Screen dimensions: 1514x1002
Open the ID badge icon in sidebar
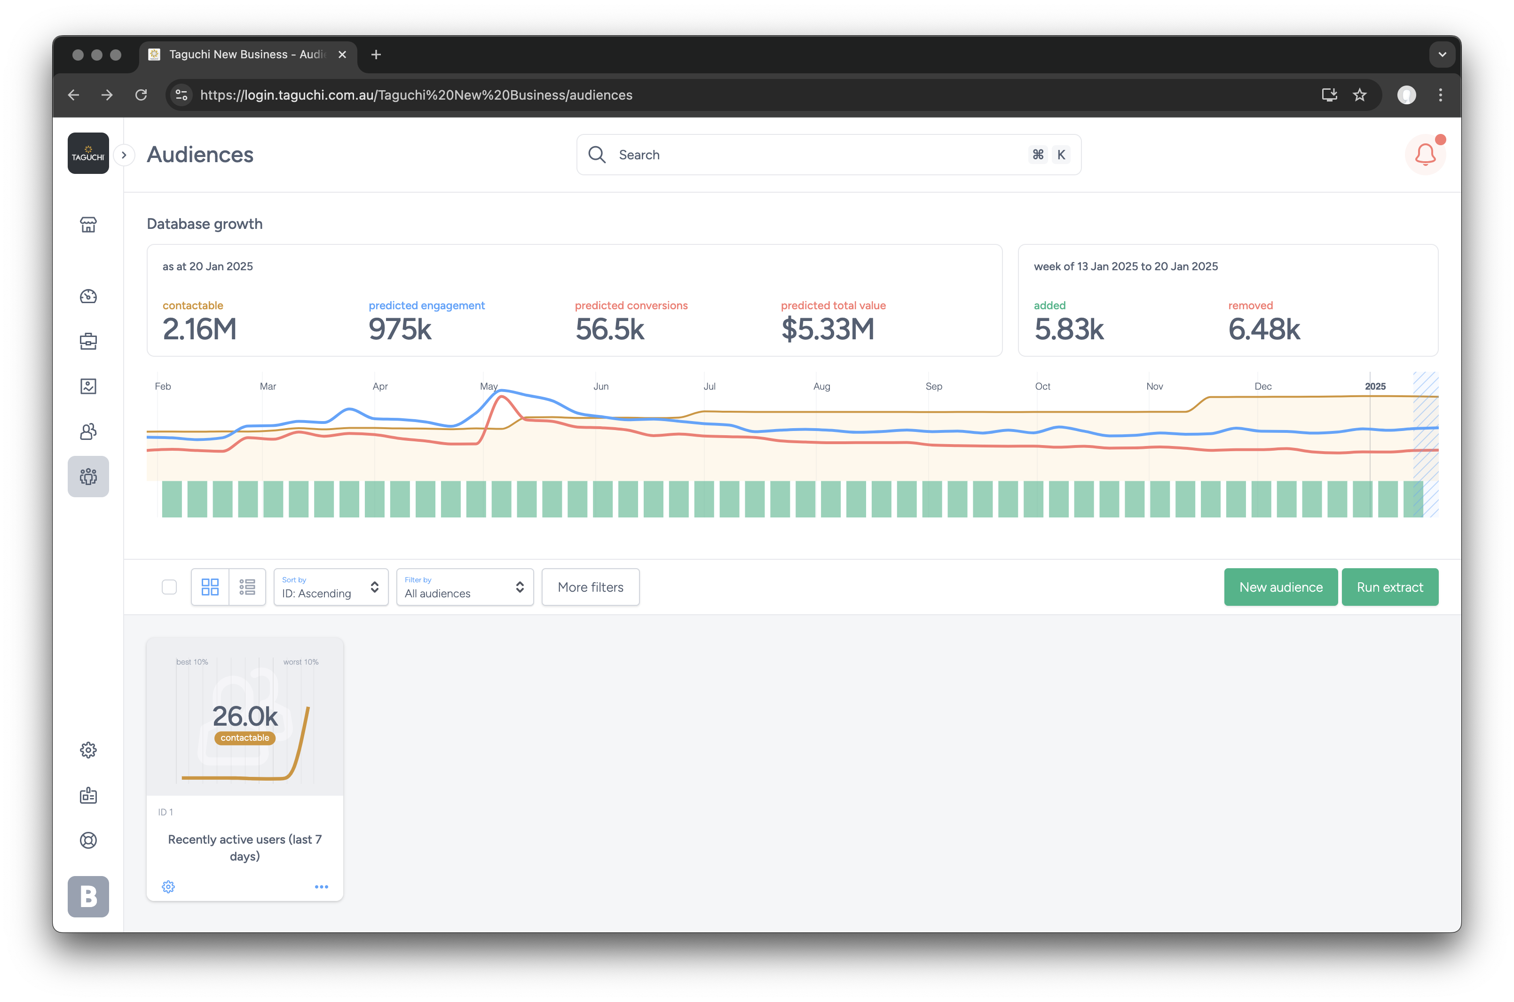[x=88, y=795]
